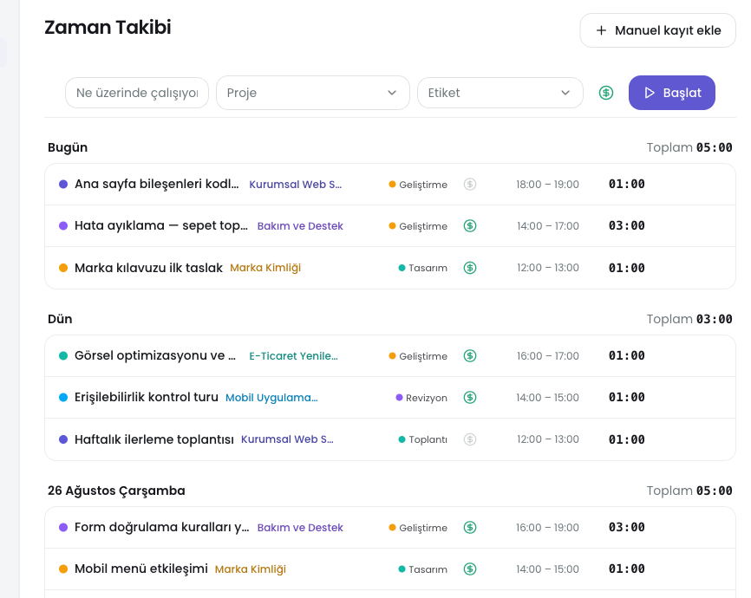Click light blue dot of Erişilebilirlik kontrol entry

[63, 398]
